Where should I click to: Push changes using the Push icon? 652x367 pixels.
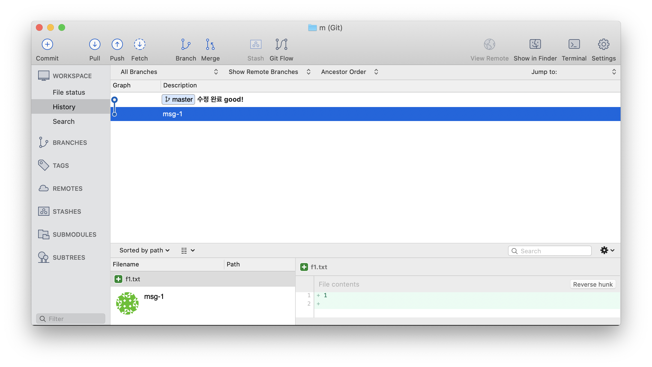pos(117,44)
